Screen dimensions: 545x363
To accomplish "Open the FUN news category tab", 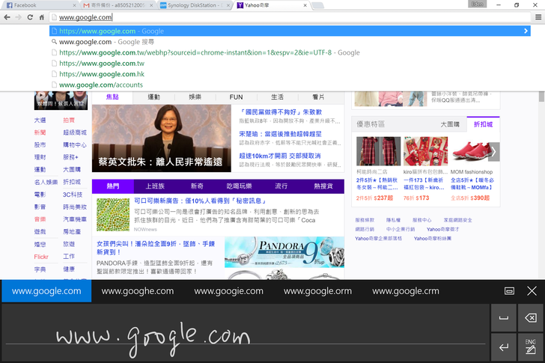I will tap(236, 97).
